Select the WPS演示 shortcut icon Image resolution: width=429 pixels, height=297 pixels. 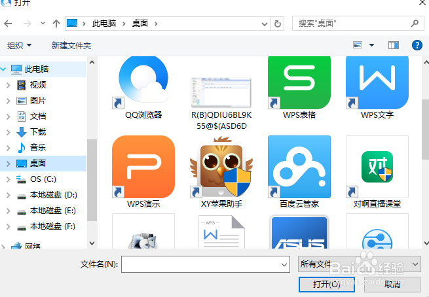pyautogui.click(x=143, y=167)
